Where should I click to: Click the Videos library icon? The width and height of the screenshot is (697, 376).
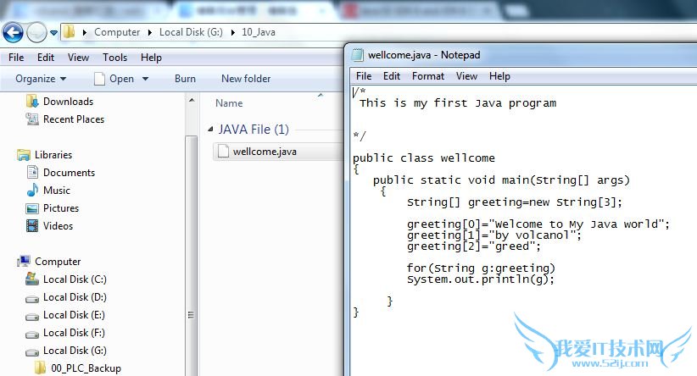[32, 226]
